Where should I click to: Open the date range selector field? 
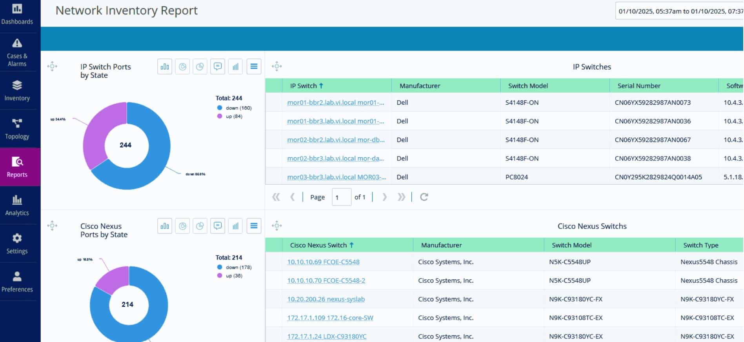[679, 11]
